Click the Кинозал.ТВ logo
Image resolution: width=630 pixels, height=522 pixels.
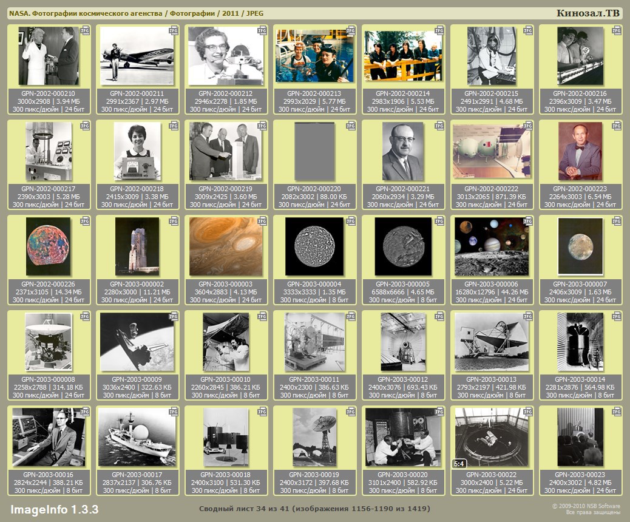tap(588, 13)
